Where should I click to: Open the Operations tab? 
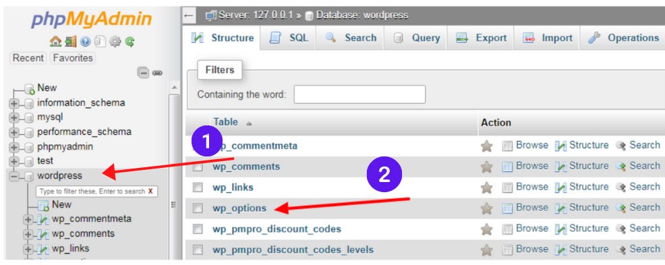click(x=623, y=38)
